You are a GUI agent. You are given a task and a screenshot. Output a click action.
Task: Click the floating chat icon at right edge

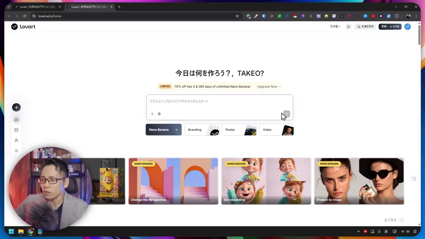(x=413, y=178)
